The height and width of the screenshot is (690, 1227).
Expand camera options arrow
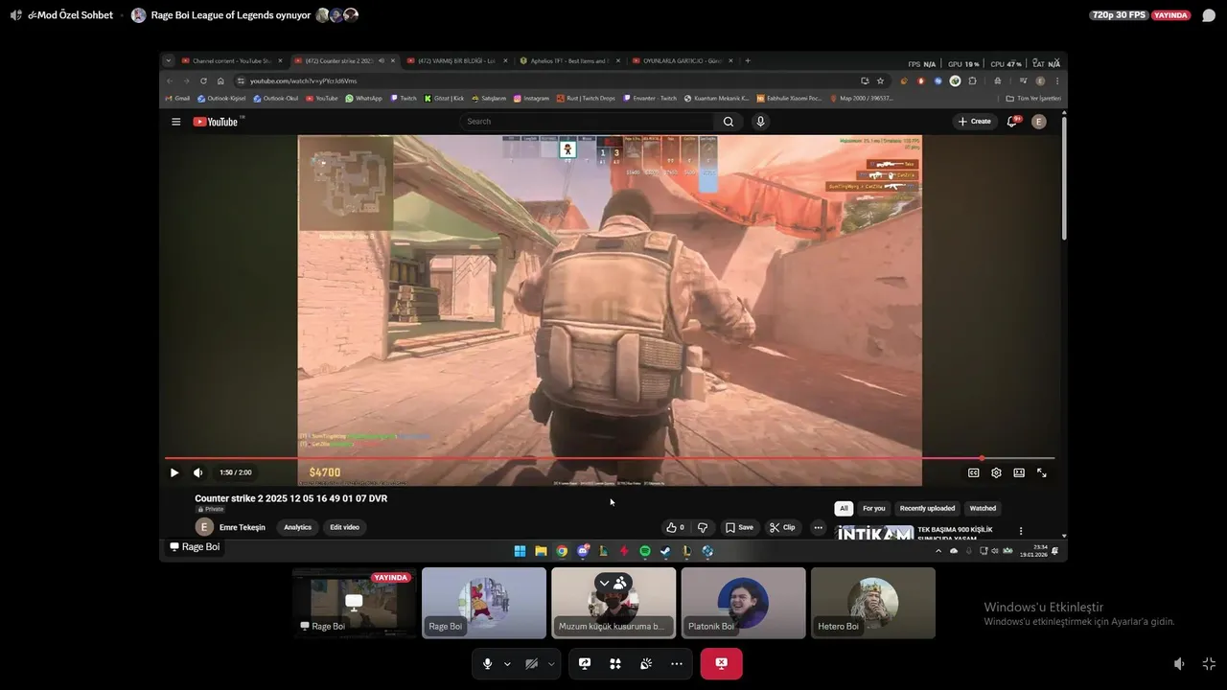[551, 664]
